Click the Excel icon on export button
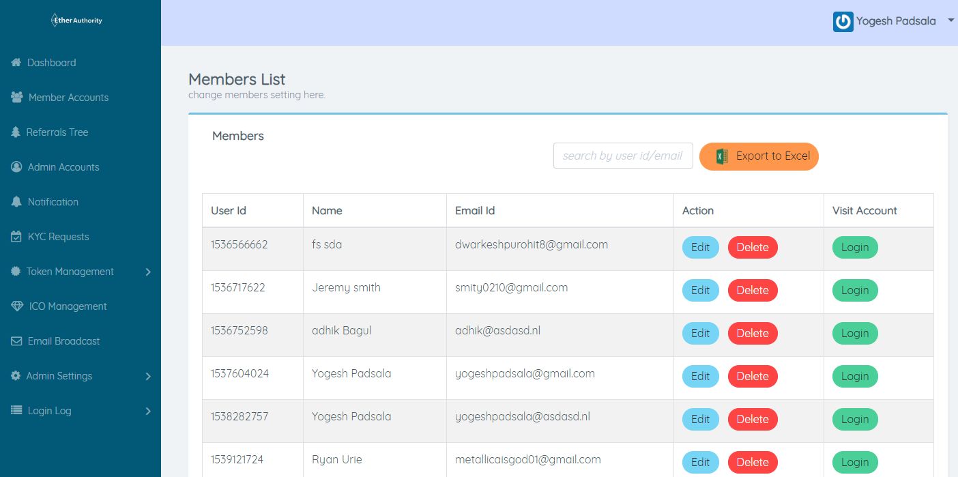 pyautogui.click(x=722, y=156)
